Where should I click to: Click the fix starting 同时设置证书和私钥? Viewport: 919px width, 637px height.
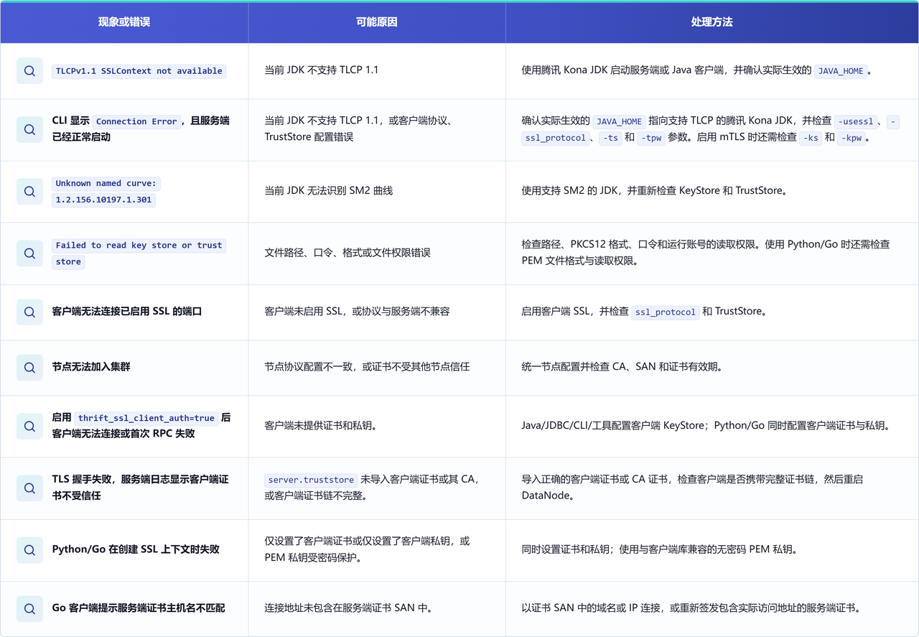tap(660, 549)
